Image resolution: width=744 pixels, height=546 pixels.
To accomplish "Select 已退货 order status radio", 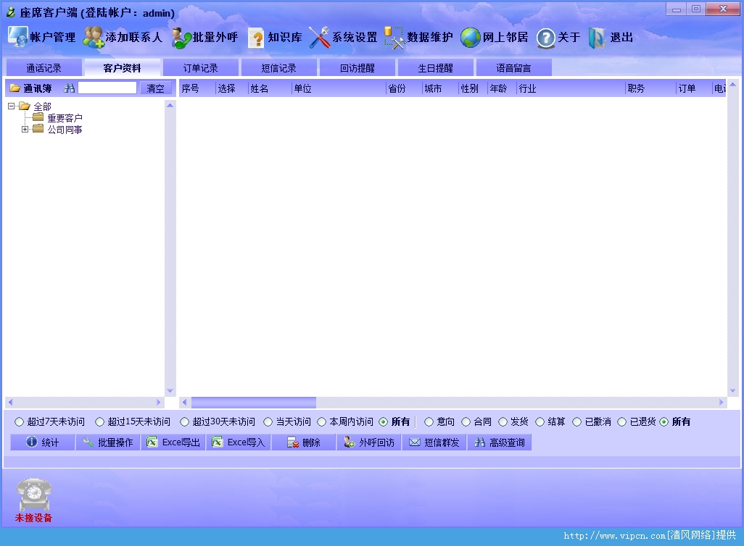I will tap(621, 422).
